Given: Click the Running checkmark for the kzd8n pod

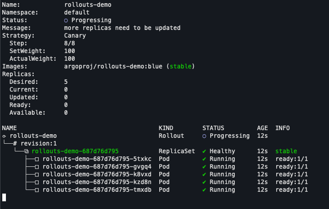Looking at the screenshot, I should 204,182.
